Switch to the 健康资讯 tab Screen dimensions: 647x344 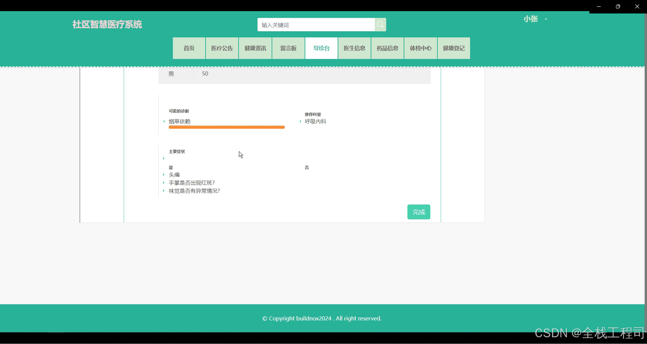tap(255, 48)
